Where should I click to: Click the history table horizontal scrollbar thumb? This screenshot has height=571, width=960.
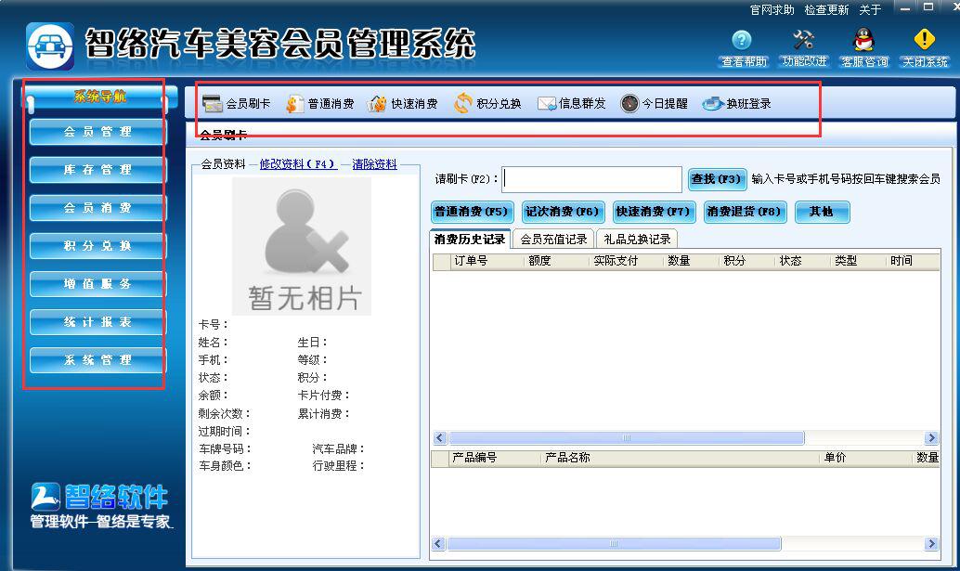pos(626,437)
